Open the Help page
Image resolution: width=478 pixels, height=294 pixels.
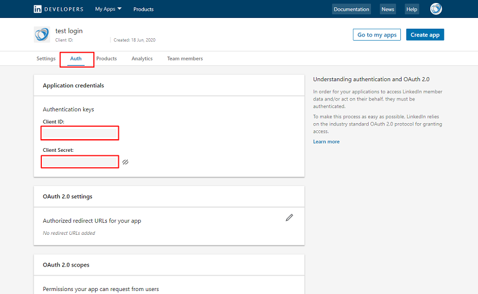click(x=412, y=9)
